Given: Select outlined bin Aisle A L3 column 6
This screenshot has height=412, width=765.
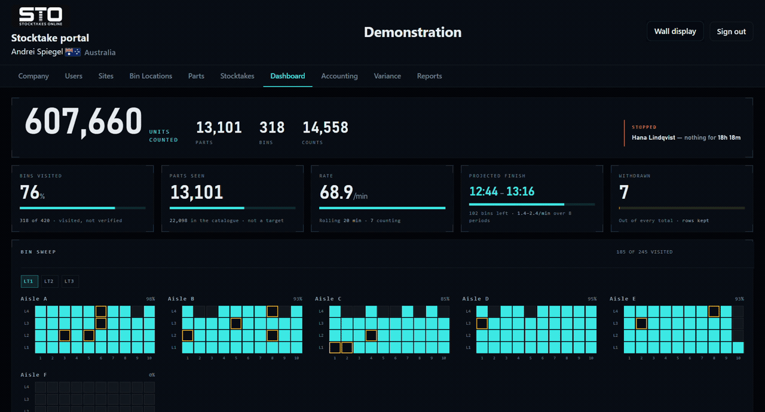Looking at the screenshot, I should point(101,323).
